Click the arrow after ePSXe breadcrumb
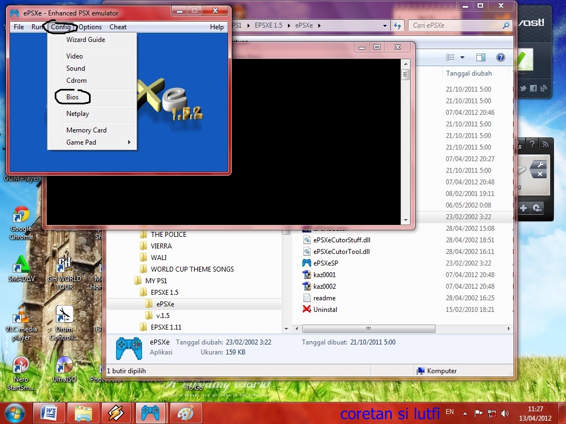Screen dimensions: 566x424 (319, 25)
